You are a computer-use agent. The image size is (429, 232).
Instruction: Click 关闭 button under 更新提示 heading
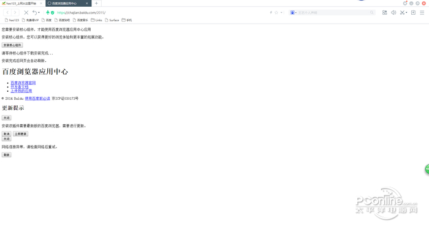pyautogui.click(x=6, y=118)
